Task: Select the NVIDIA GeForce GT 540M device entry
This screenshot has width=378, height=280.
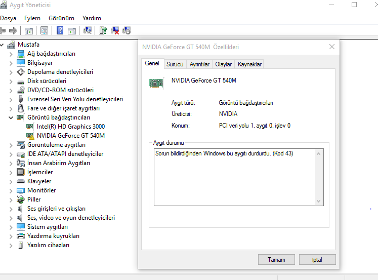Action: (x=70, y=136)
